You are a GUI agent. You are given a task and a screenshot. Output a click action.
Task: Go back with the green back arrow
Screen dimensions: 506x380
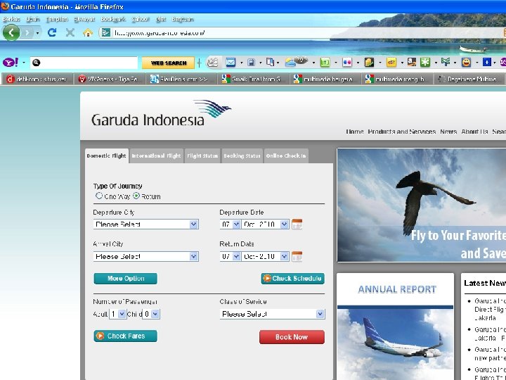pyautogui.click(x=11, y=32)
